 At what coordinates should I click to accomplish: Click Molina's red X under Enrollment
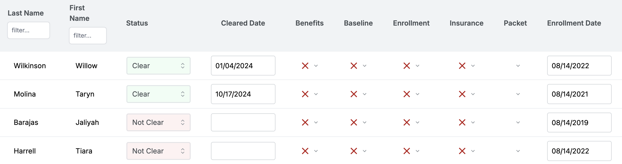[407, 94]
